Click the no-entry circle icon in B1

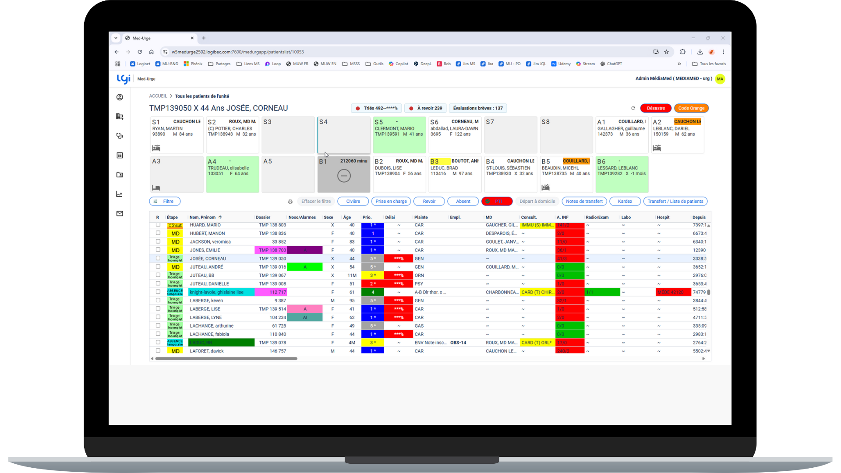coord(344,176)
